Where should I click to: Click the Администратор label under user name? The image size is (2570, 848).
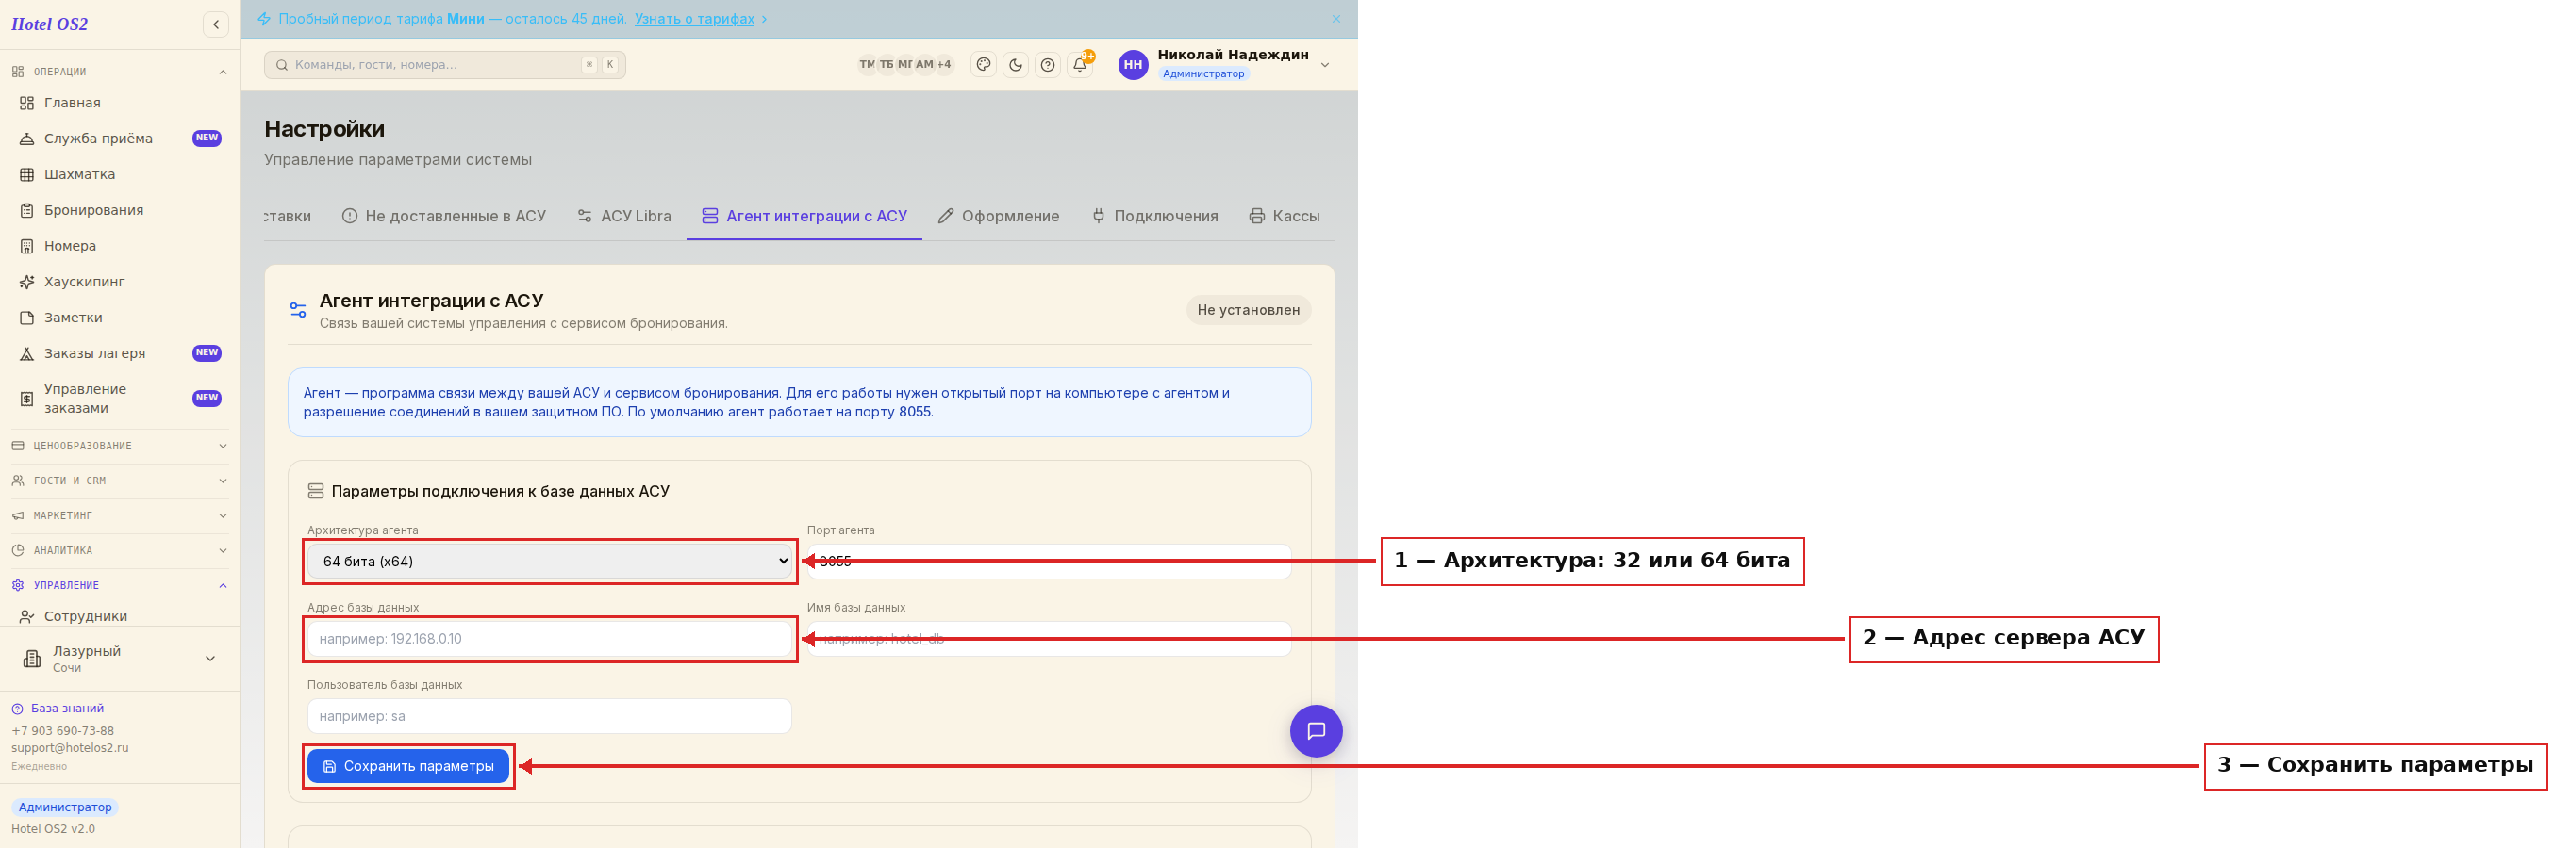pyautogui.click(x=1203, y=73)
